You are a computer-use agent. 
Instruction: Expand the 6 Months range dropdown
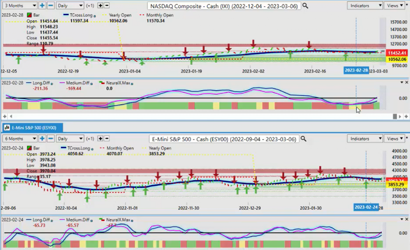(20, 138)
